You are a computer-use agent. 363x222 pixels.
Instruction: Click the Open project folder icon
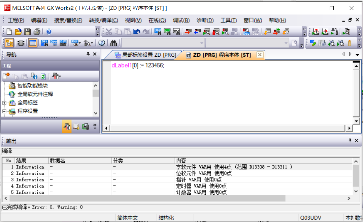19,32
